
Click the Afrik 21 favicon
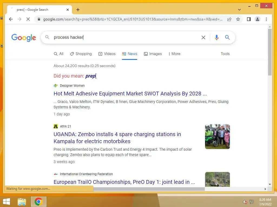tap(56, 126)
